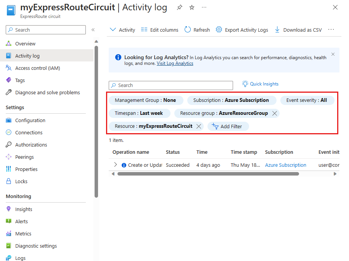Open Export Activity Logs settings
The image size is (349, 261).
pyautogui.click(x=242, y=30)
